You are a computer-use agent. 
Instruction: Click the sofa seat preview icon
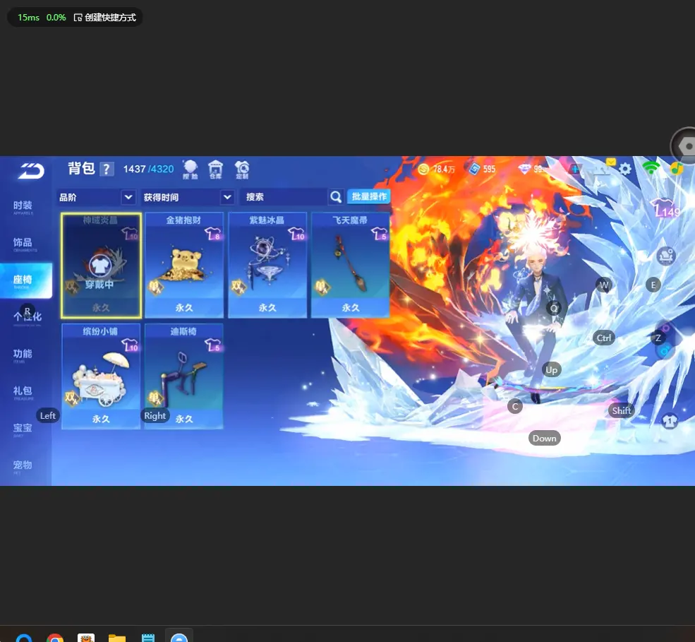666,256
